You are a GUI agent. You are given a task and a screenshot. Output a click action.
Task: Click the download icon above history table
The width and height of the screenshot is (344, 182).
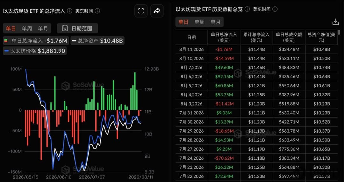click(335, 22)
